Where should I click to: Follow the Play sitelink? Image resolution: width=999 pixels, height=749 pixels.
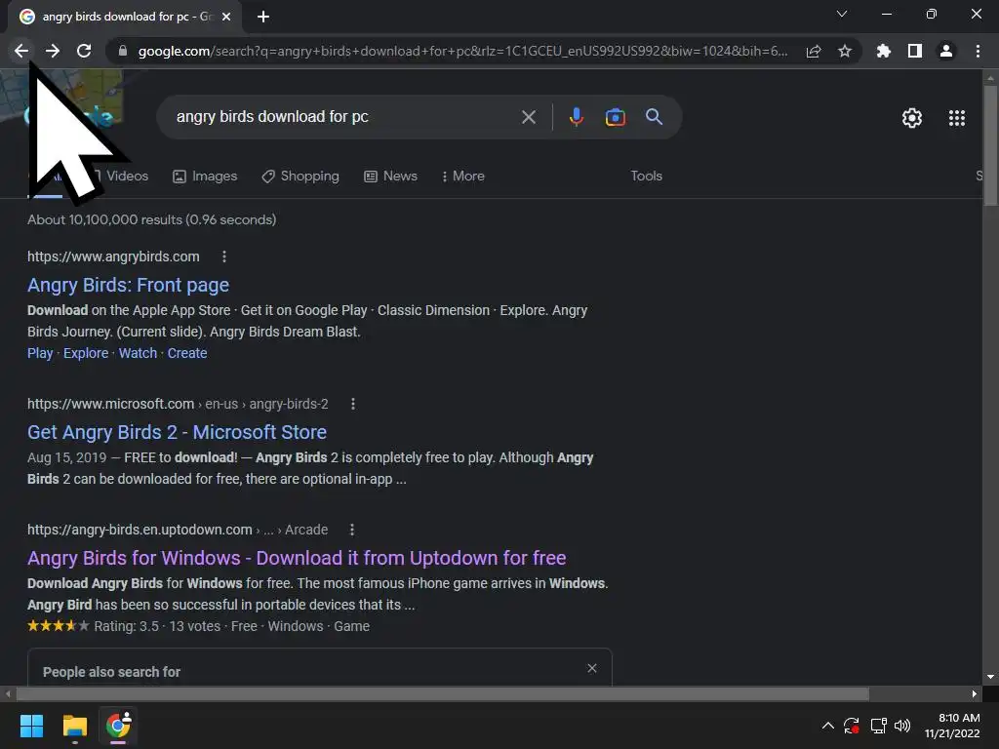[40, 353]
